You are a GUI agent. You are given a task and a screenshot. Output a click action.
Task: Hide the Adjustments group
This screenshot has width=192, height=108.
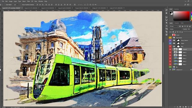(170, 38)
